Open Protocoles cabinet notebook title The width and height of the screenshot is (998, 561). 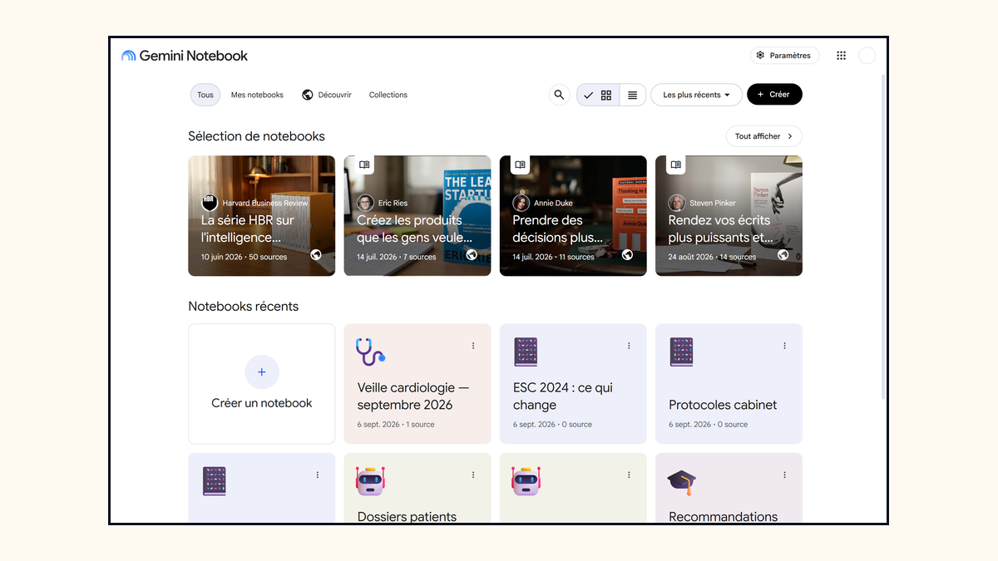click(x=723, y=405)
